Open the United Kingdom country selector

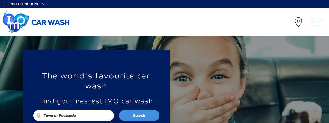pyautogui.click(x=25, y=4)
